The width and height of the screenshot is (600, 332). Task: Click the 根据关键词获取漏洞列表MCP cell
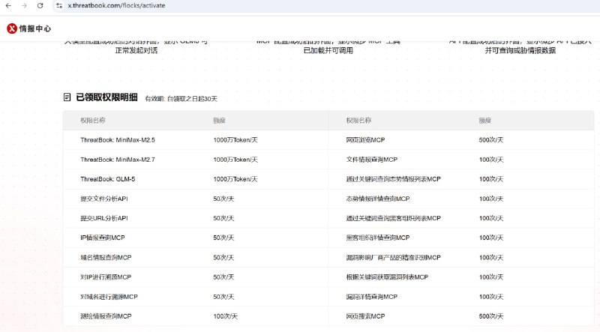coord(387,277)
